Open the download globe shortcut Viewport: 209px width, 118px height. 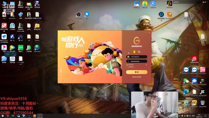pyautogui.click(x=37, y=49)
